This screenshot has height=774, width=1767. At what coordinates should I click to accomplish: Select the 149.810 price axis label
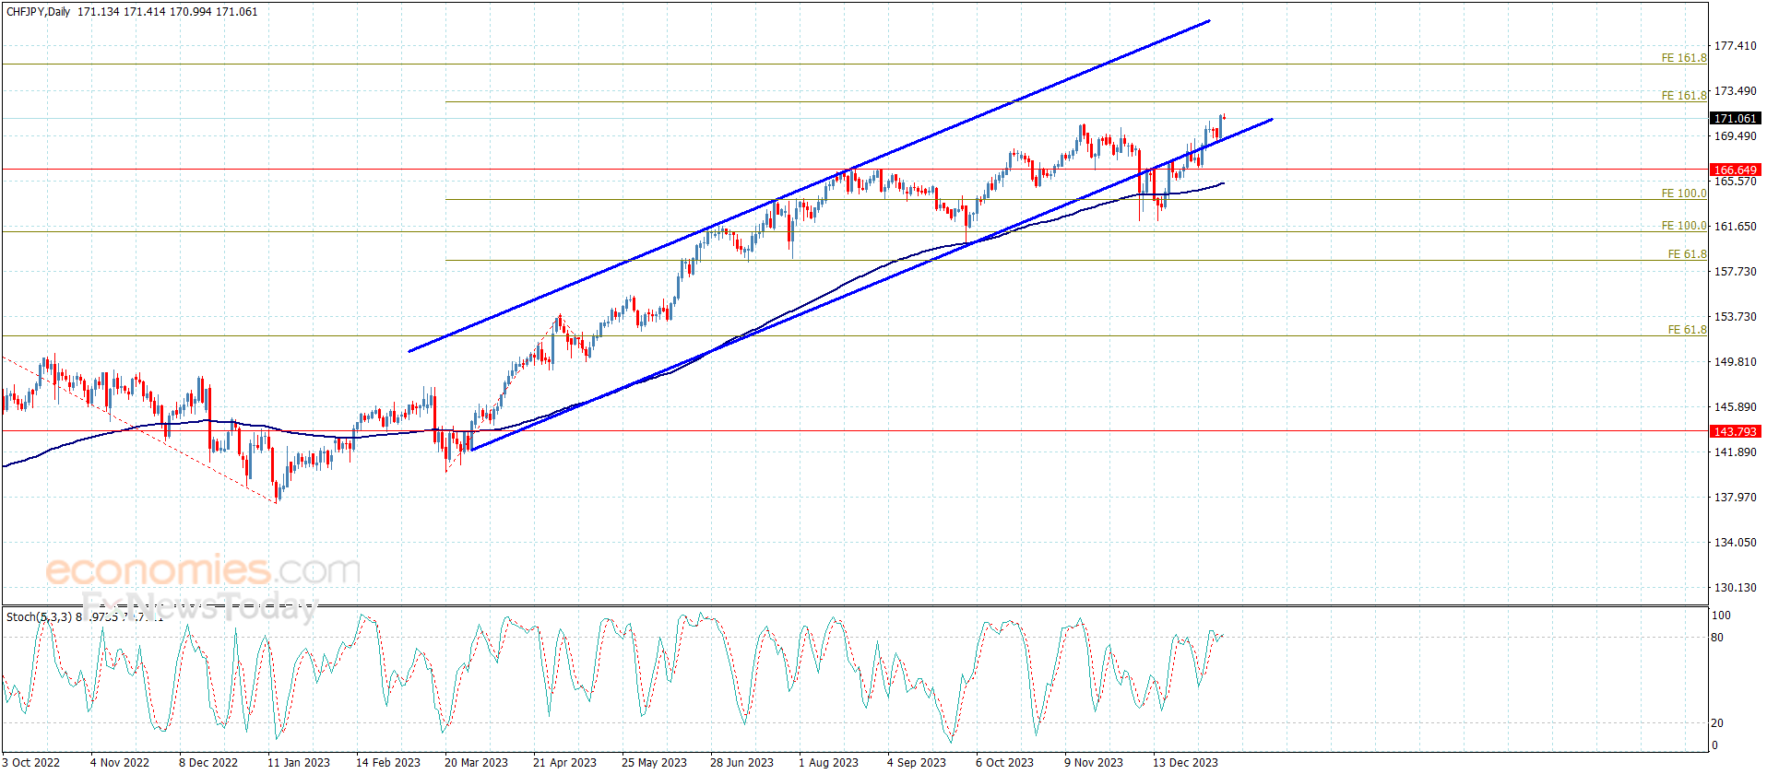pyautogui.click(x=1735, y=362)
